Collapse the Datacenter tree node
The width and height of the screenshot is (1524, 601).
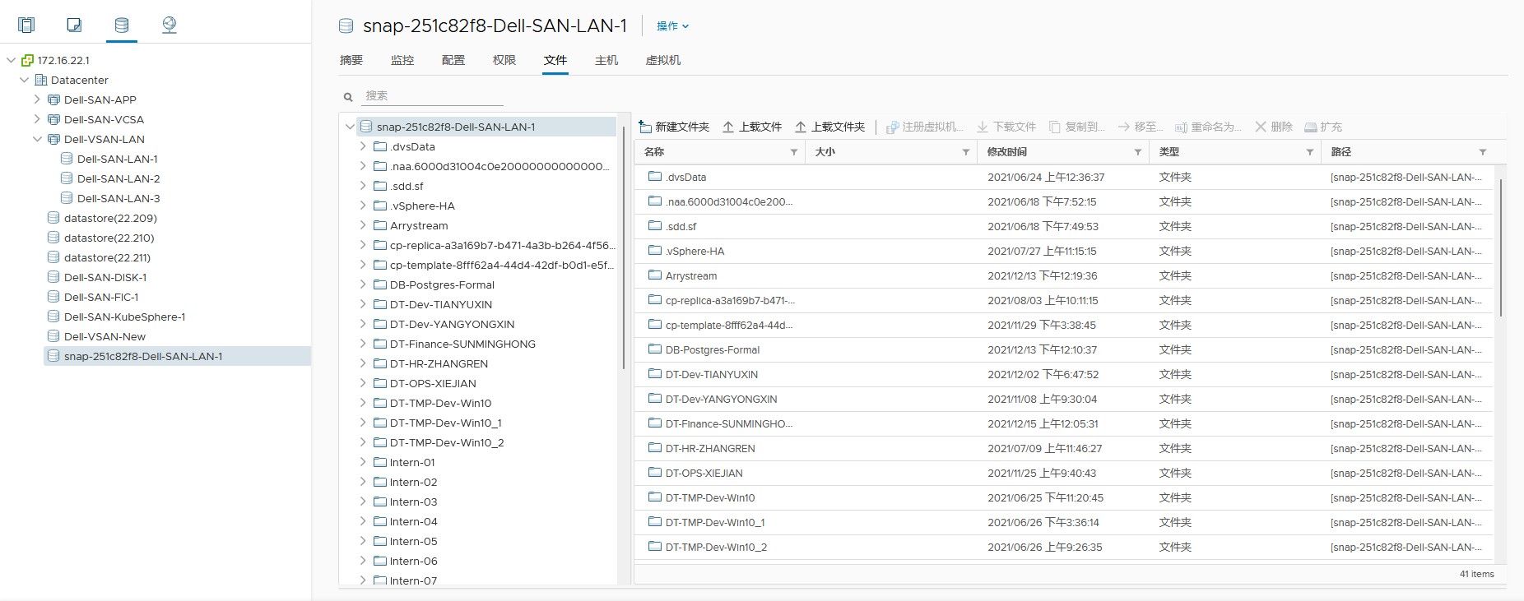(24, 80)
